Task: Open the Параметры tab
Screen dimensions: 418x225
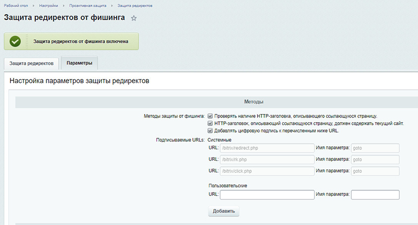Action: 79,63
